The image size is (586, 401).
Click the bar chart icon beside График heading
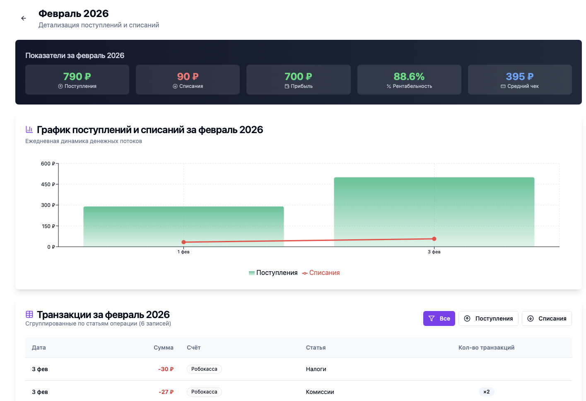tap(29, 129)
